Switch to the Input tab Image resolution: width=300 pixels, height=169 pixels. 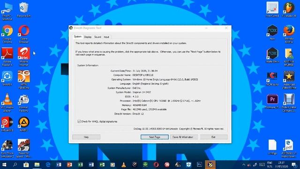point(106,37)
